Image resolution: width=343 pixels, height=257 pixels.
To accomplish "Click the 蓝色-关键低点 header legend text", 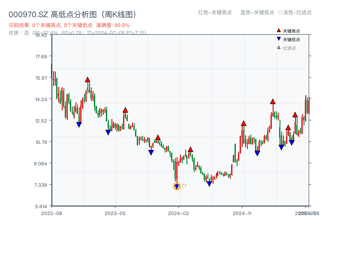I will (x=257, y=12).
